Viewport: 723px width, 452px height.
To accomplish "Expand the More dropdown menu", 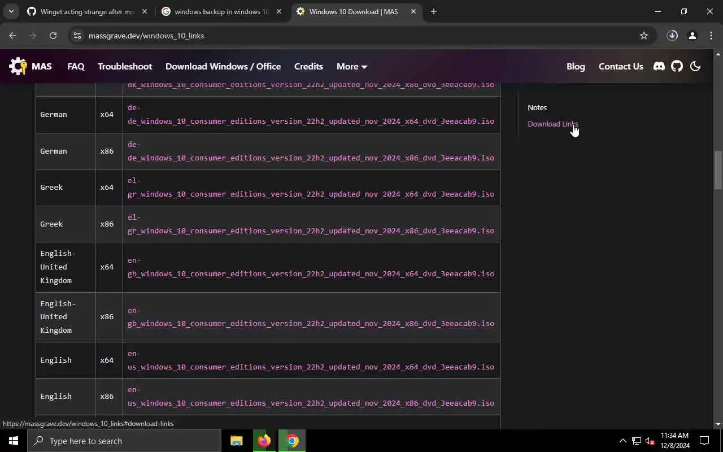I will pos(352,66).
